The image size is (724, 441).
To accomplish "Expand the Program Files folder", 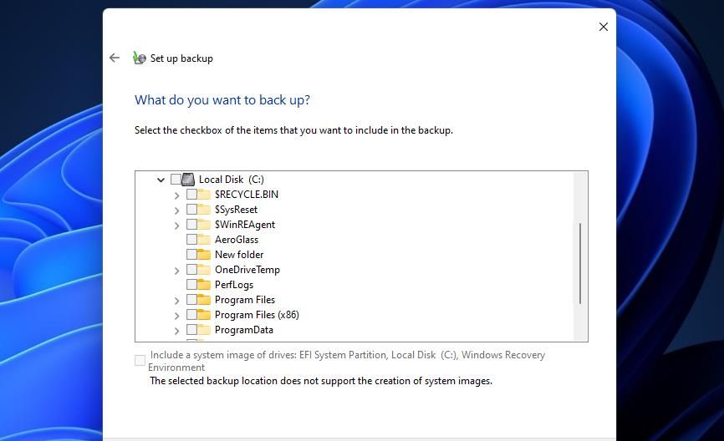I will pyautogui.click(x=176, y=302).
